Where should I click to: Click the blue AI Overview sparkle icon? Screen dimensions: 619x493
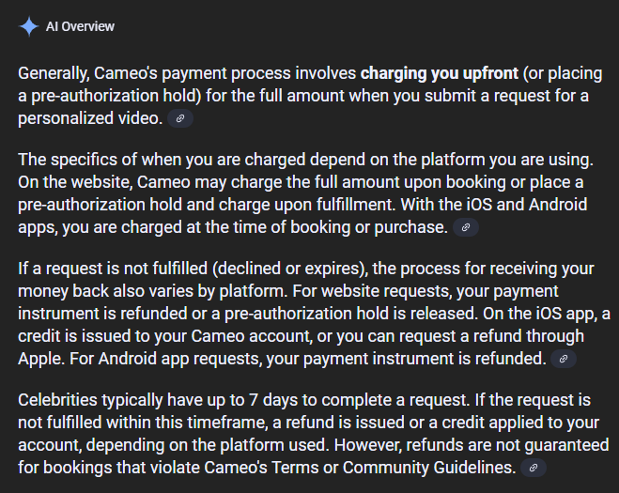click(x=29, y=26)
